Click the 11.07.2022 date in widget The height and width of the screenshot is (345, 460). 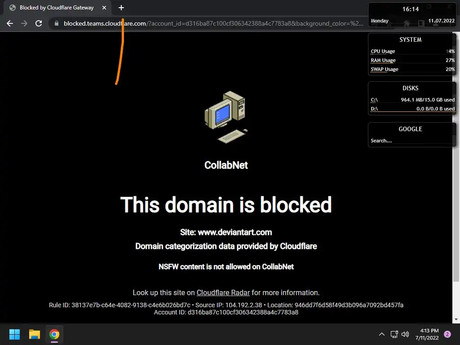(441, 21)
